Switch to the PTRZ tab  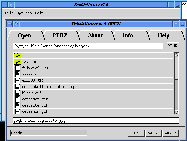point(60,35)
